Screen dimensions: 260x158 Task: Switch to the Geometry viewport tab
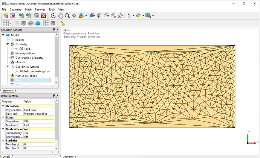click(68, 156)
